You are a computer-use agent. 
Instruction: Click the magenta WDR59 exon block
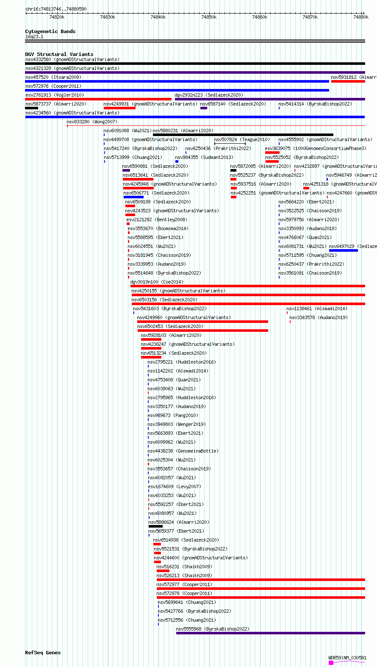pos(331,663)
